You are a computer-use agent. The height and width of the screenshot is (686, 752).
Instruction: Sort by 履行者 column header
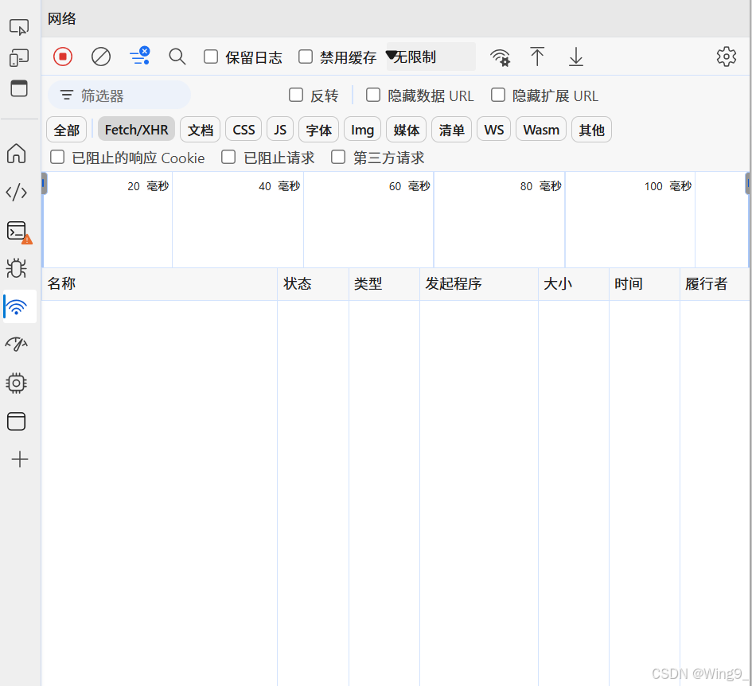pos(715,283)
